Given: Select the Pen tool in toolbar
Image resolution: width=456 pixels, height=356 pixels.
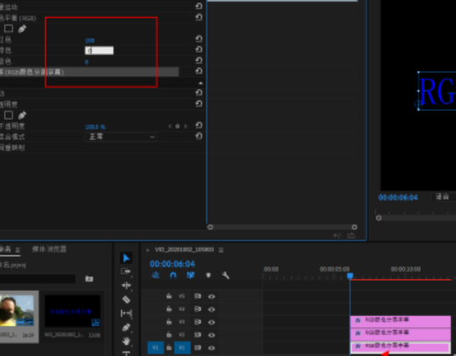Looking at the screenshot, I should pos(126,327).
